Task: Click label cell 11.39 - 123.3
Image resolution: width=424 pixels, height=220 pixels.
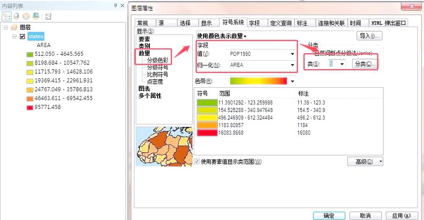Action: pos(311,103)
